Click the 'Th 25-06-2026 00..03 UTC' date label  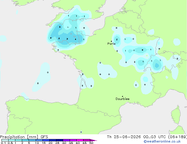pyautogui.click(x=137, y=137)
